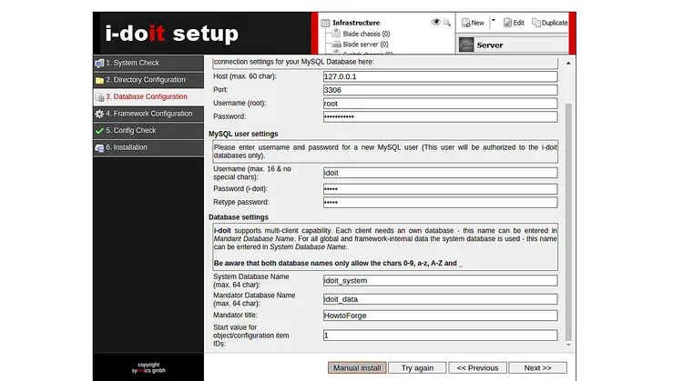Viewport: 683px width, 381px height.
Task: Go to step 4. Framework Configuration
Action: pos(148,114)
